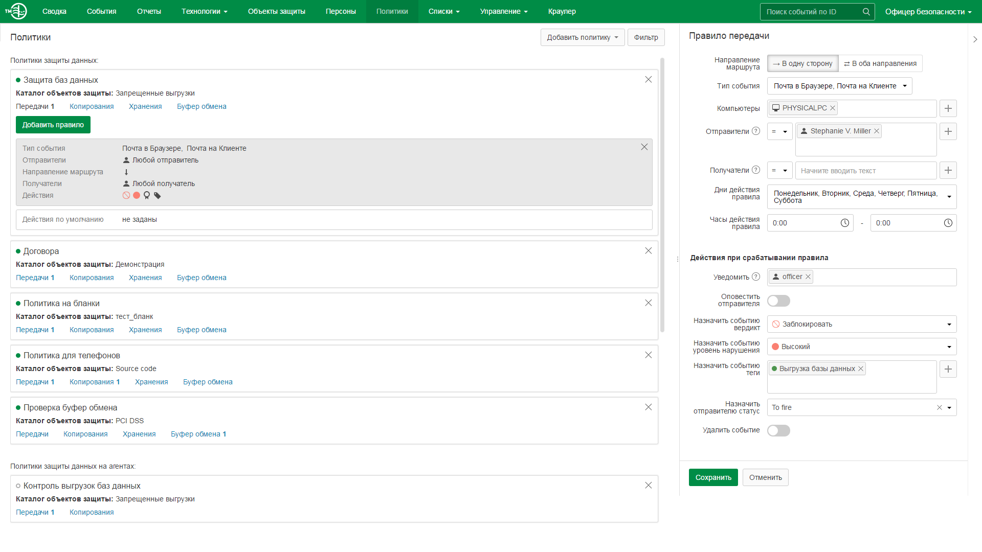The height and width of the screenshot is (552, 982).
Task: Click the Сохранить button
Action: pyautogui.click(x=713, y=477)
